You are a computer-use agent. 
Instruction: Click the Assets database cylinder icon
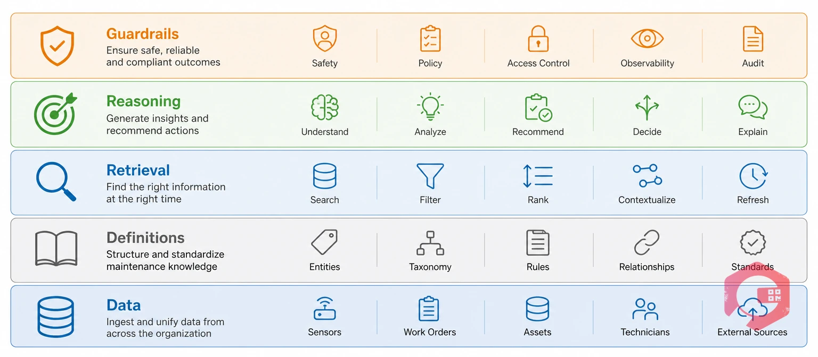pos(537,309)
